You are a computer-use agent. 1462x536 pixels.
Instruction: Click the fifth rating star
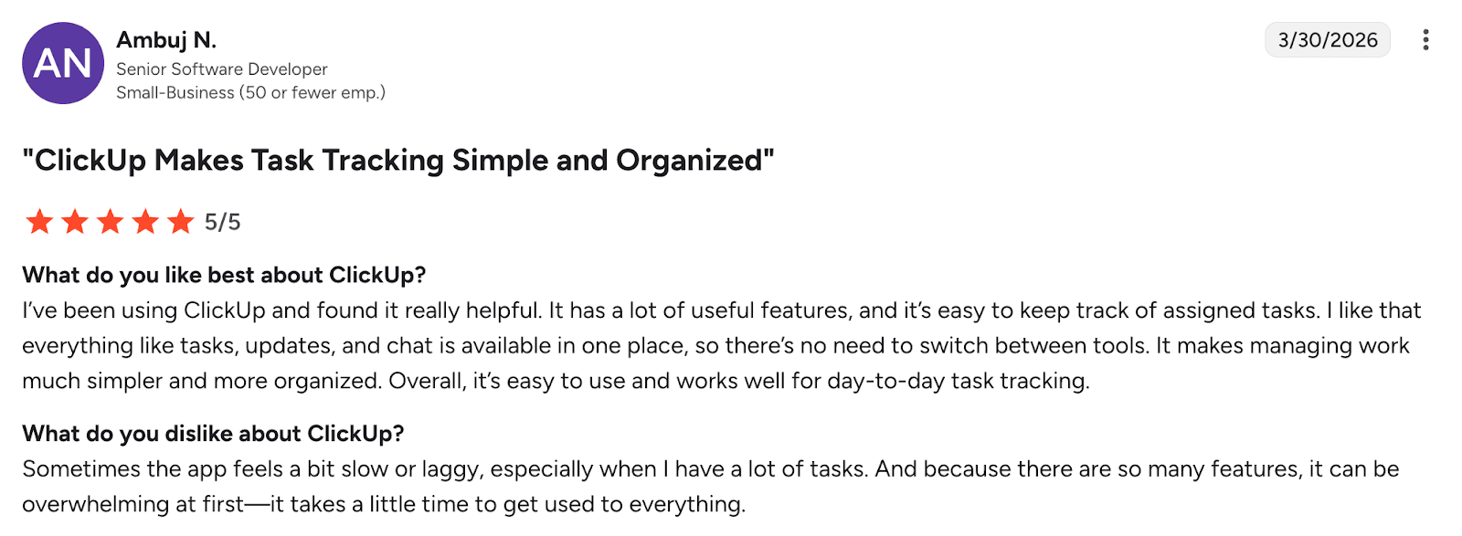tap(181, 222)
